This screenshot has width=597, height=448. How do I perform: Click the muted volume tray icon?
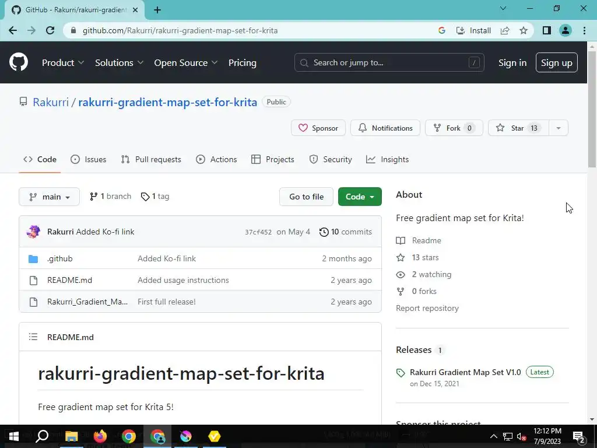[x=521, y=436]
